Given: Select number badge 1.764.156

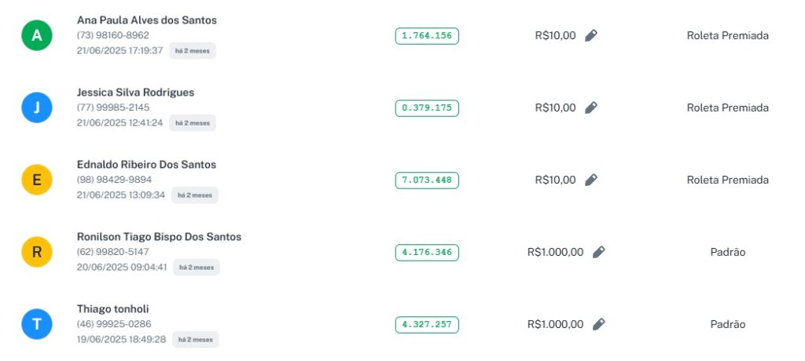Looking at the screenshot, I should (427, 35).
